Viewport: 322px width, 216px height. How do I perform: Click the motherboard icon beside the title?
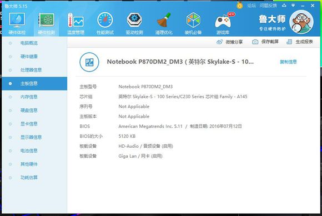[x=89, y=62]
